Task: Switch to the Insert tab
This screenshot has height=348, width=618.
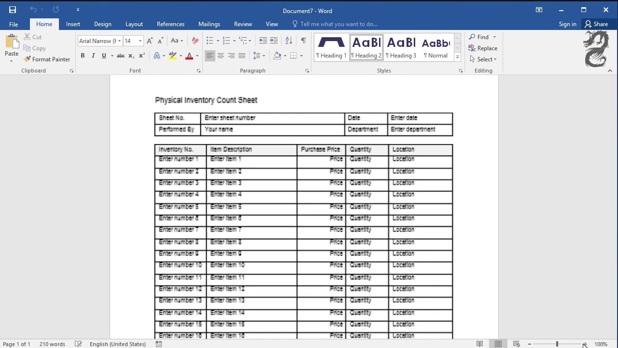Action: [73, 24]
